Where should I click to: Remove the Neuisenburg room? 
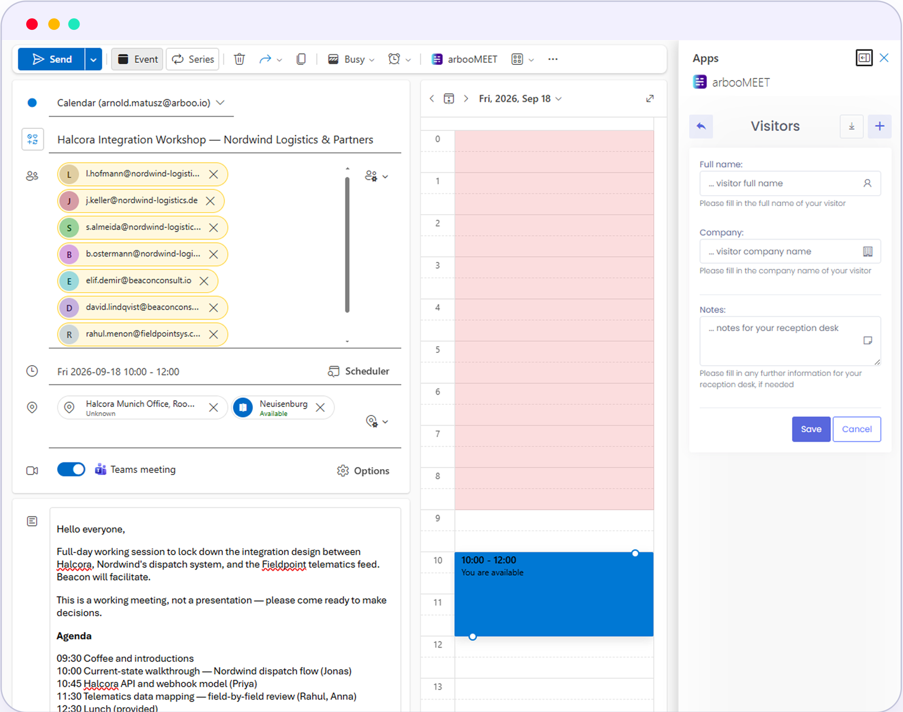(x=321, y=408)
